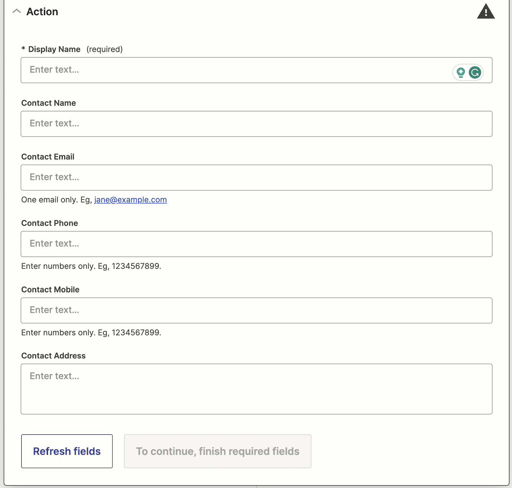Focus the Display Name input field

tap(256, 70)
